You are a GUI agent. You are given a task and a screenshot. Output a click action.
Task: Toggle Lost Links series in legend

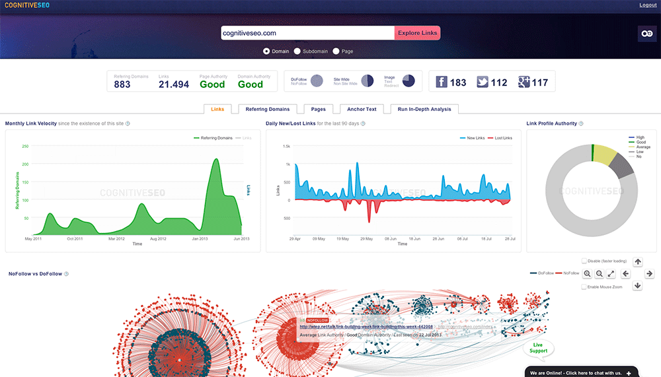tap(500, 138)
